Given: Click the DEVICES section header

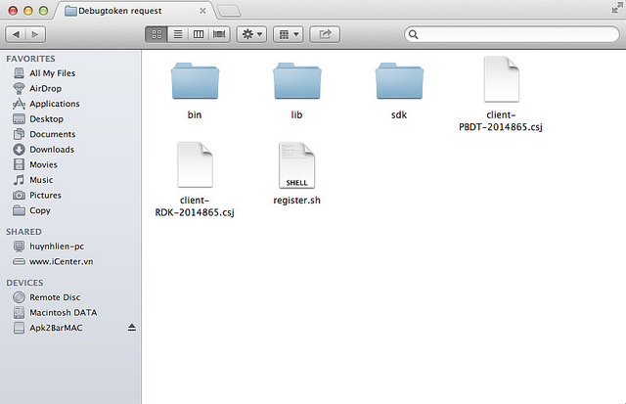Looking at the screenshot, I should click(x=24, y=283).
